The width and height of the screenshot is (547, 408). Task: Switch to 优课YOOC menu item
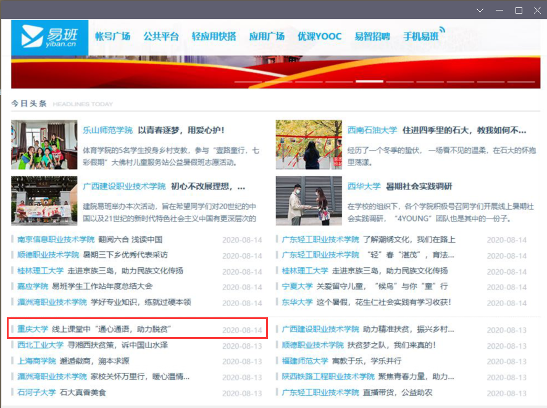pyautogui.click(x=320, y=36)
